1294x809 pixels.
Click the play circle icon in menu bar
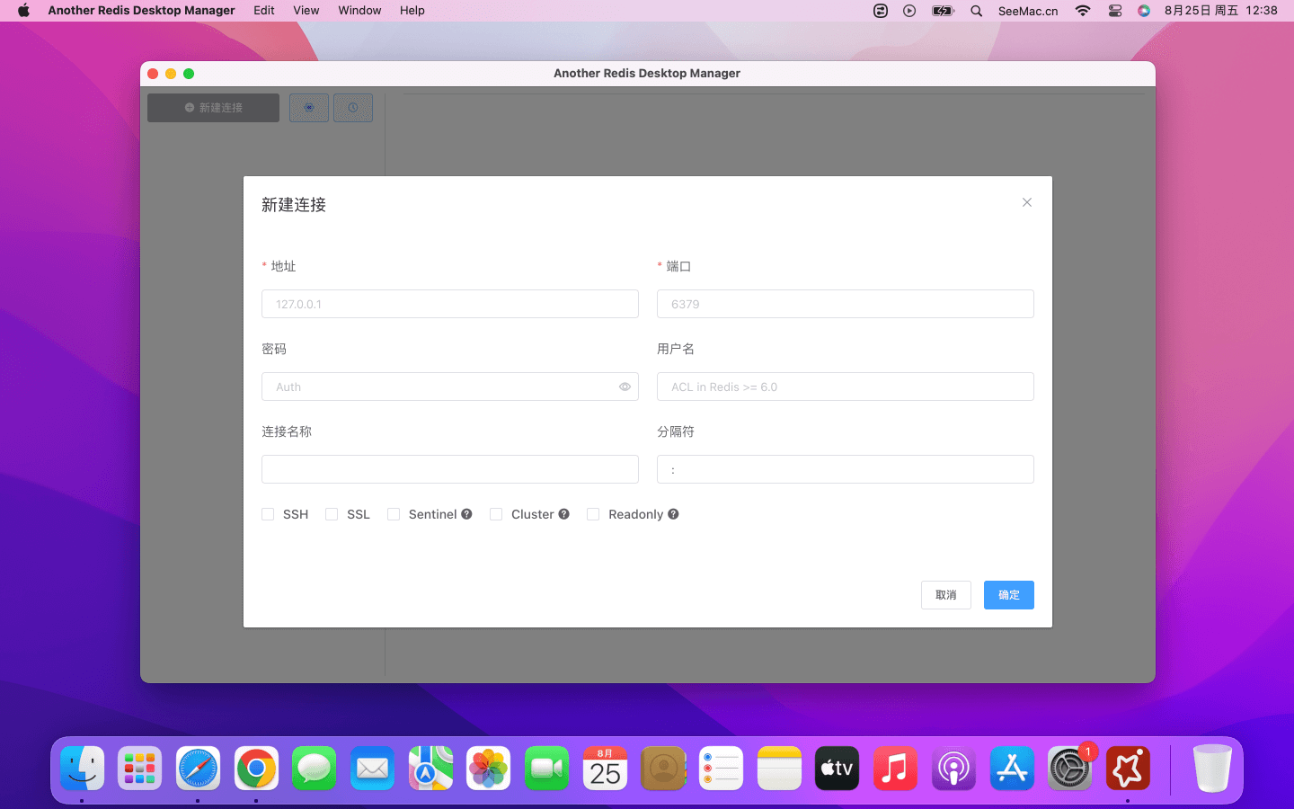909,11
